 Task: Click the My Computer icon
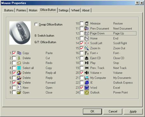coord(87,78)
